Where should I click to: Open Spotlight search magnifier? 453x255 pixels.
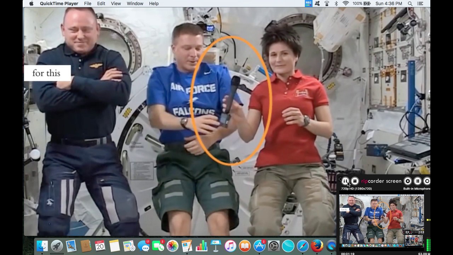pos(410,4)
